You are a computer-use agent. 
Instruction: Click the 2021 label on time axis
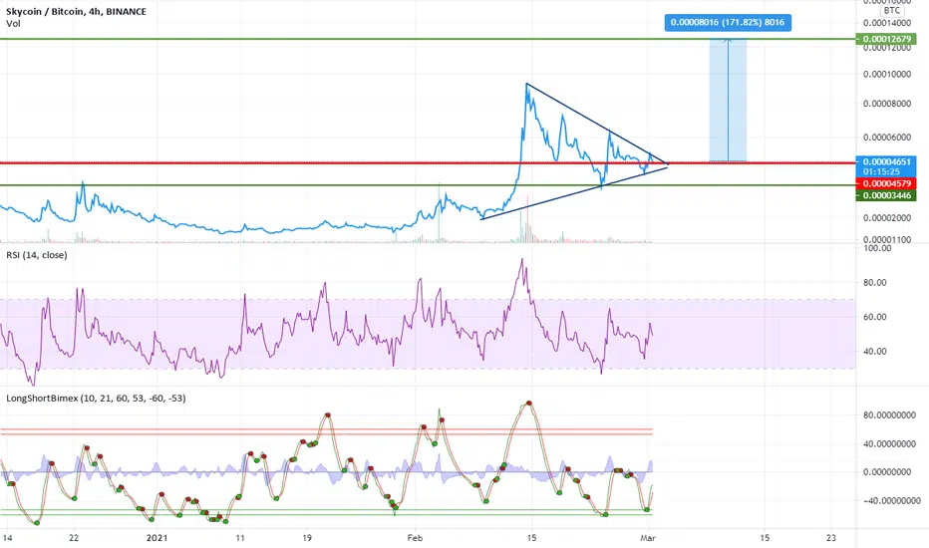click(157, 538)
